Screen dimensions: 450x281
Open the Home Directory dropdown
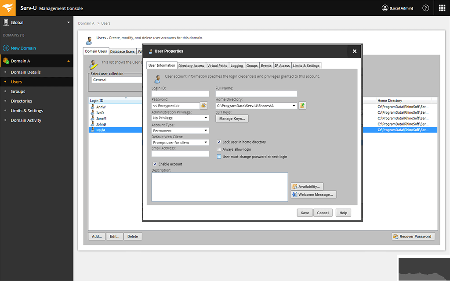coord(256,105)
